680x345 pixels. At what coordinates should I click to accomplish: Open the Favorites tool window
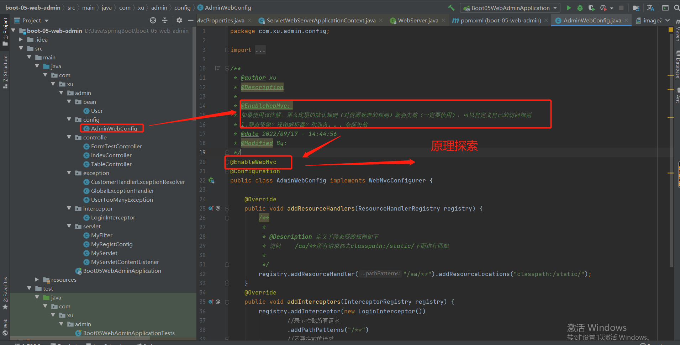(5, 293)
